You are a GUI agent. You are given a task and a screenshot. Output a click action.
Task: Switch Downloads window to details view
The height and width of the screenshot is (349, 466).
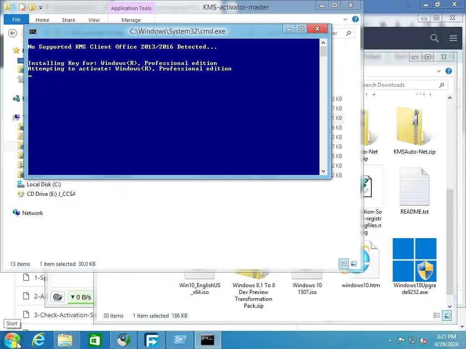(x=436, y=315)
